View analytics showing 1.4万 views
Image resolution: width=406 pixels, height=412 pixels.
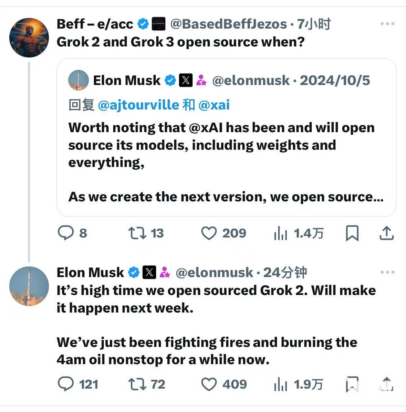(x=281, y=234)
